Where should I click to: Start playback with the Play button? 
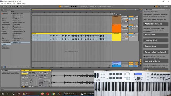[x=71, y=6]
